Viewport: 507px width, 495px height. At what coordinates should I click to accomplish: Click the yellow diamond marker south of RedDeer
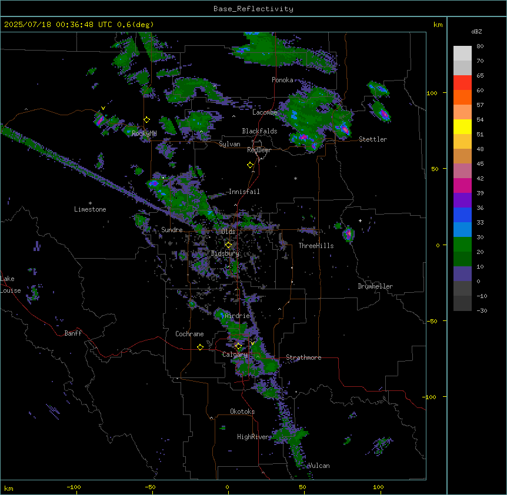[x=250, y=165]
